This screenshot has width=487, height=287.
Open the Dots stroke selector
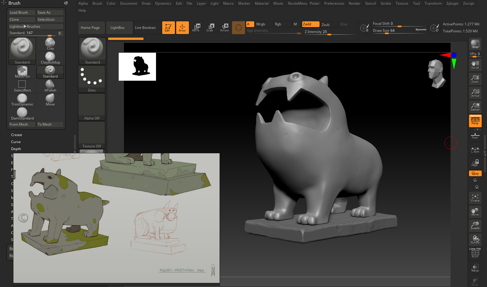pyautogui.click(x=92, y=79)
